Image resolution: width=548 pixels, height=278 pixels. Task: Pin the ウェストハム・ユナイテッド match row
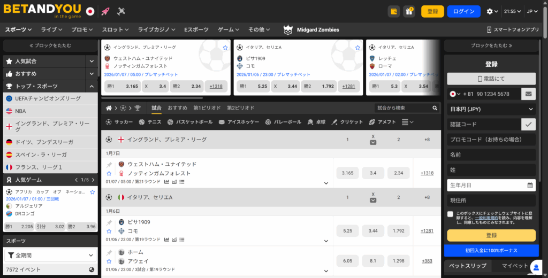109,164
